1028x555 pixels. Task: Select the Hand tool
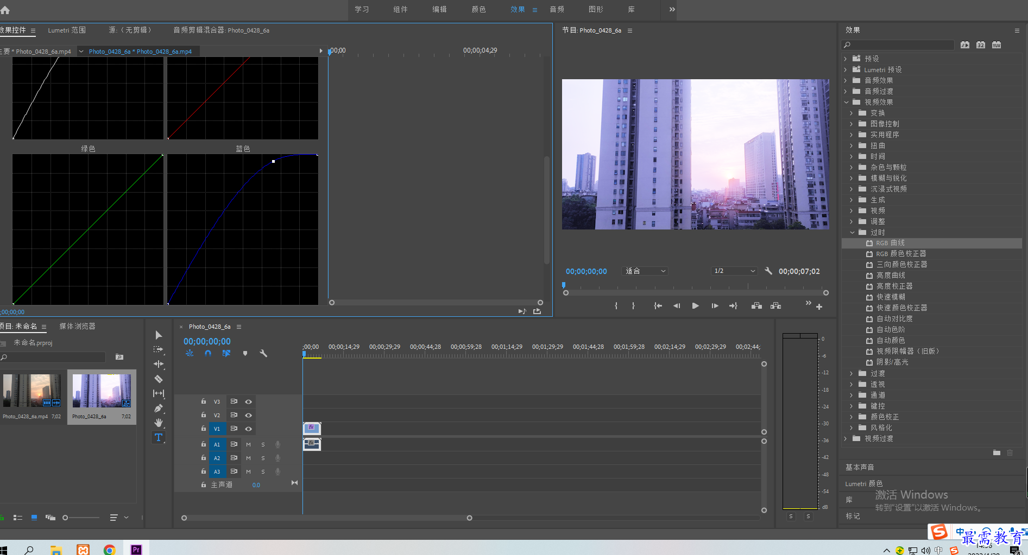(x=159, y=423)
